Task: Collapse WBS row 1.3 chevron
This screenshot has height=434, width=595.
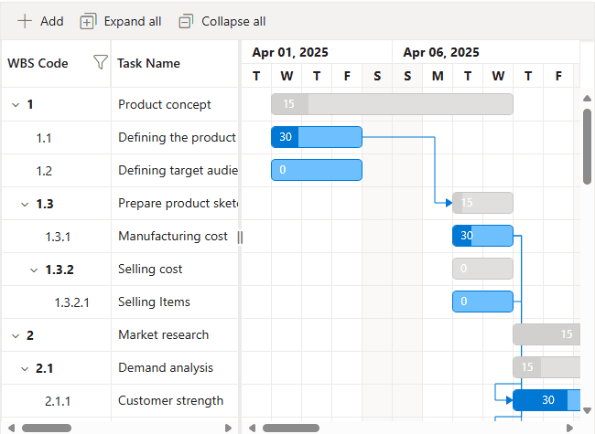Action: click(x=24, y=204)
